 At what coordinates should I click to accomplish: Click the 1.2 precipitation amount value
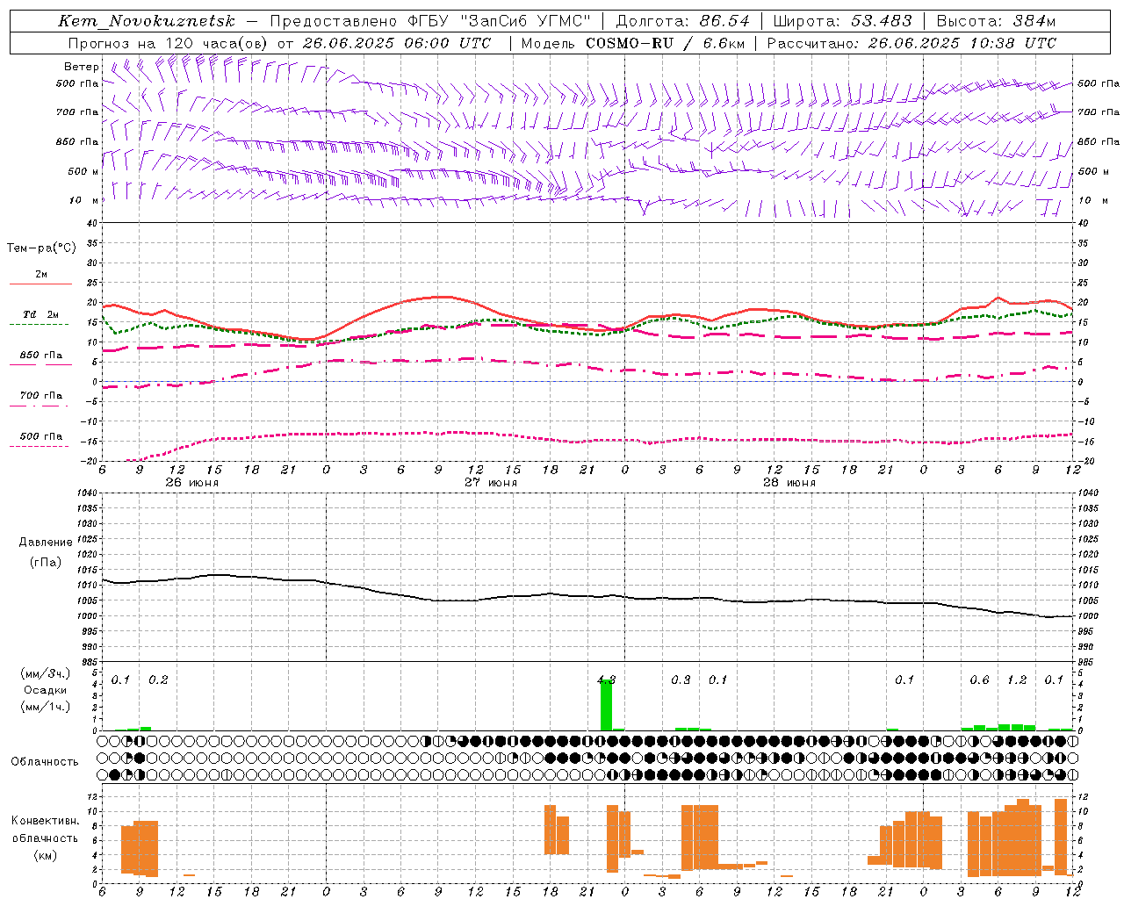pos(1017,680)
